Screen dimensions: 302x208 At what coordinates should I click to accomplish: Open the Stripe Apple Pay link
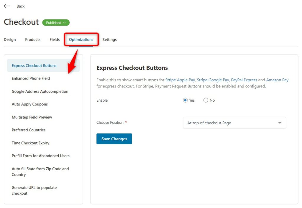(180, 80)
